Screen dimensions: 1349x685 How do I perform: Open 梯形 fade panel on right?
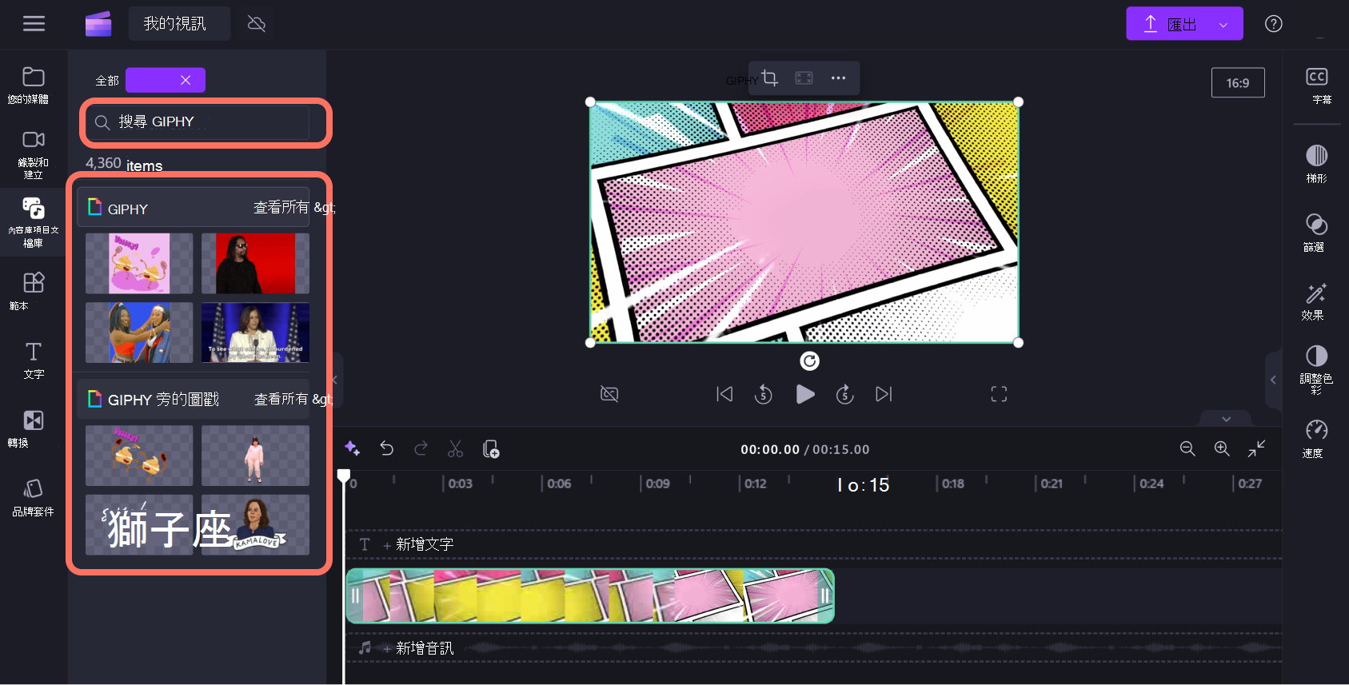[x=1317, y=164]
